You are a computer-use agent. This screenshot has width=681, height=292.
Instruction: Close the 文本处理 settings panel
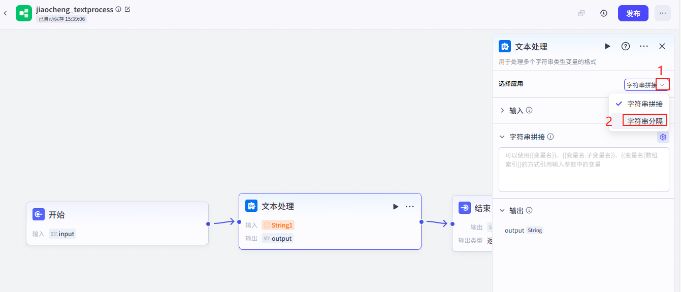pos(662,46)
